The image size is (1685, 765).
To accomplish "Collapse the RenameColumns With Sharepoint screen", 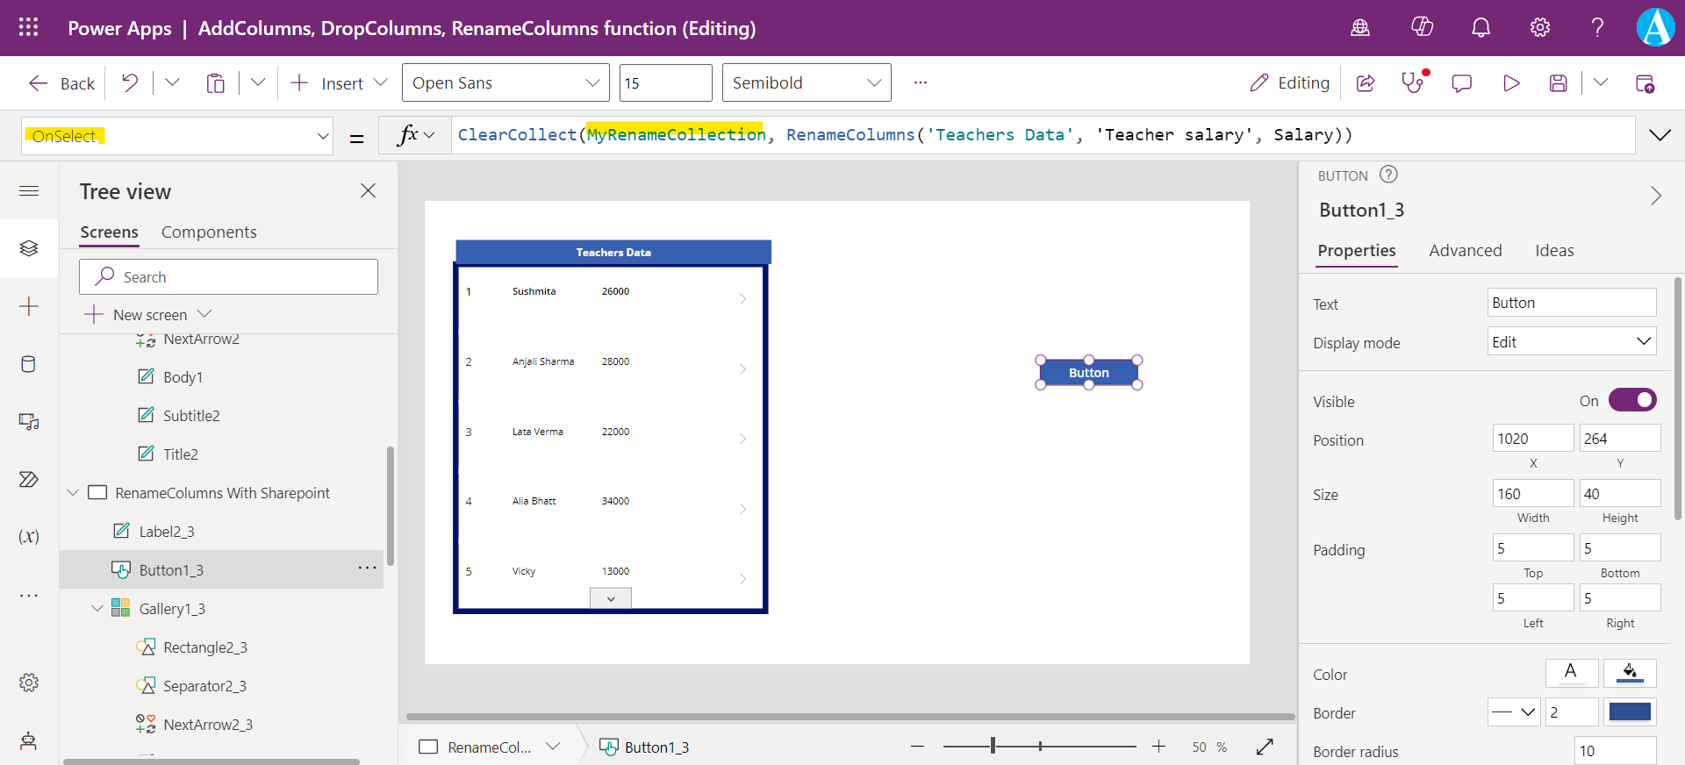I will click(x=73, y=493).
